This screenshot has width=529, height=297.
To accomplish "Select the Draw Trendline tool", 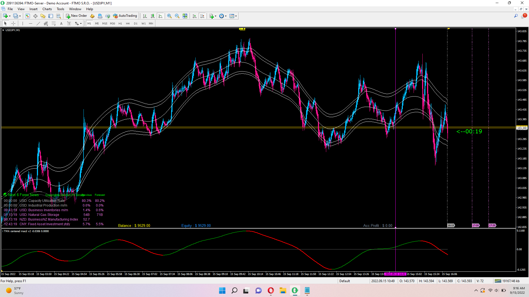I will pos(38,24).
